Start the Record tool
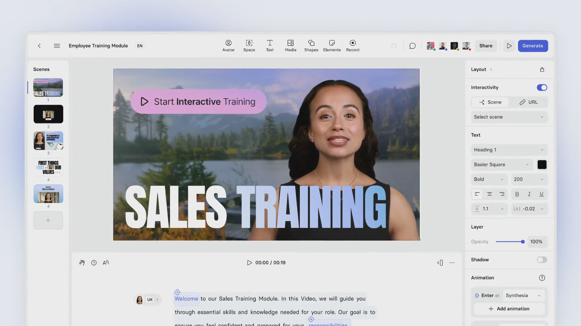The width and height of the screenshot is (581, 326). click(x=353, y=46)
